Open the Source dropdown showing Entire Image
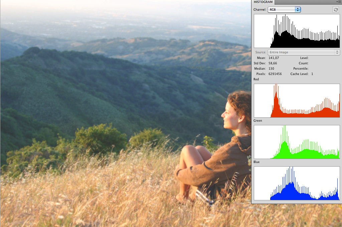Image resolution: width=342 pixels, height=227 pixels. pyautogui.click(x=304, y=52)
